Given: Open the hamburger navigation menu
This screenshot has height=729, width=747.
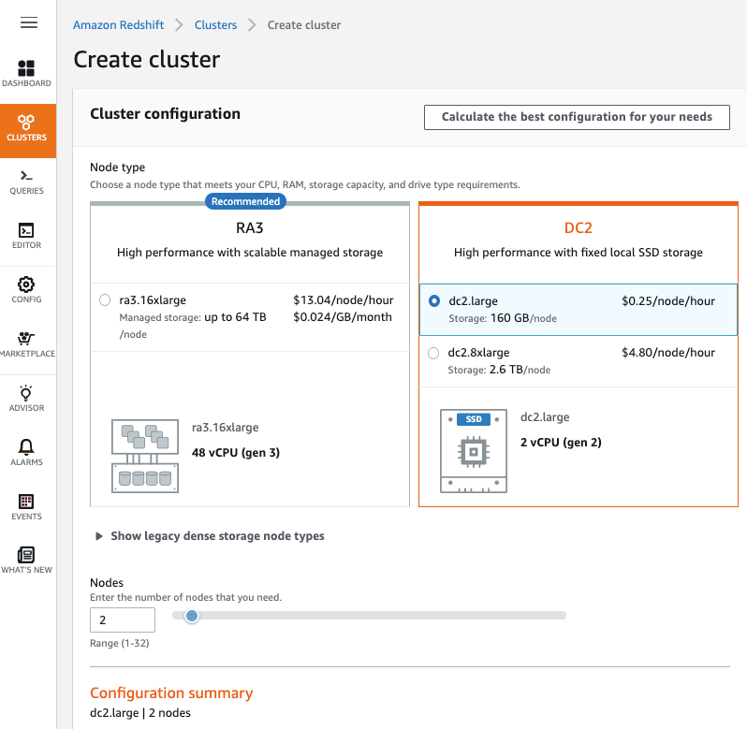Looking at the screenshot, I should 29,22.
